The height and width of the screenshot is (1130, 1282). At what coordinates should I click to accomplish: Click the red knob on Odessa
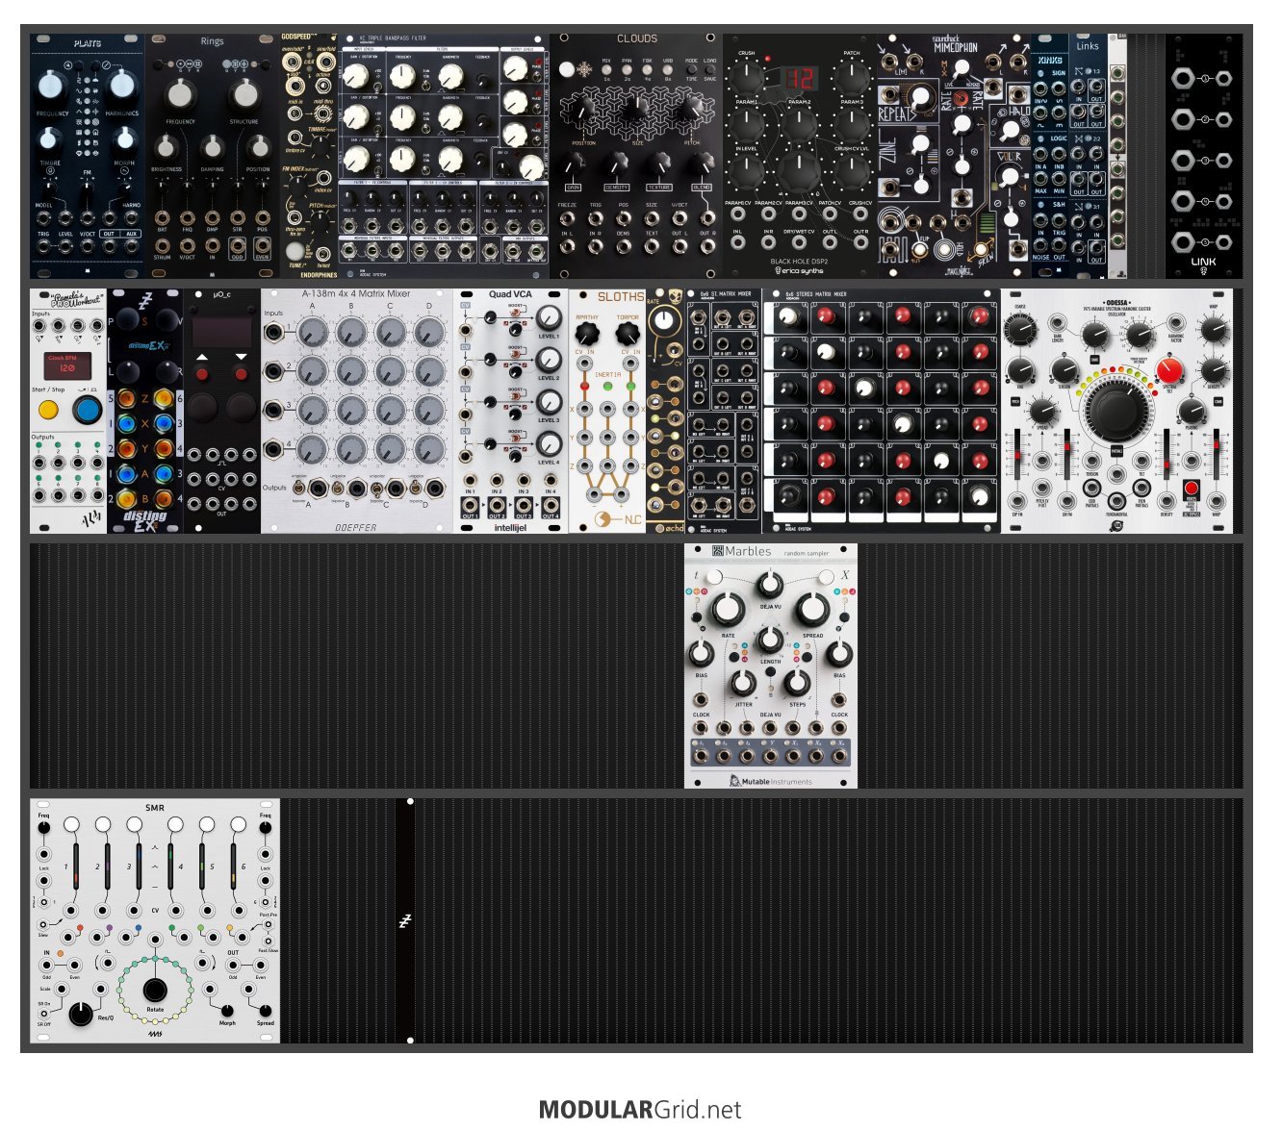tap(1169, 370)
